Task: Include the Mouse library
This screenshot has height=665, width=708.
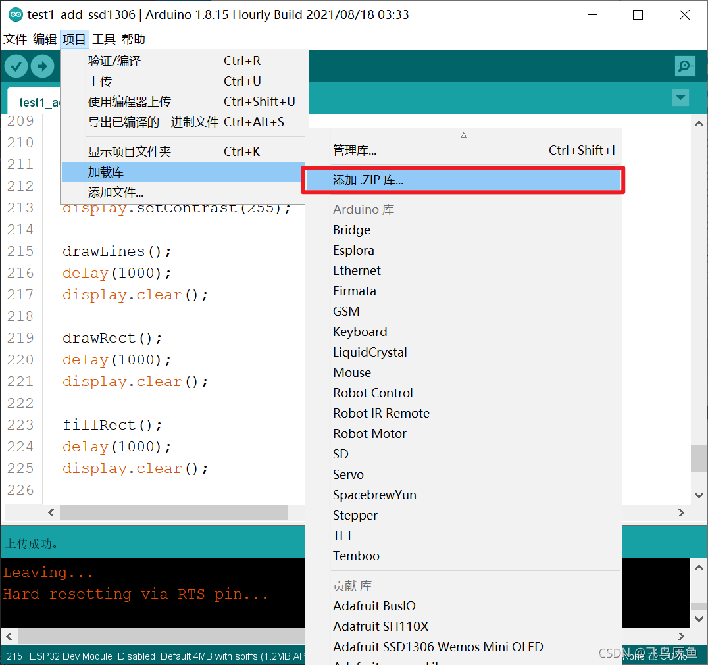Action: pos(463,372)
